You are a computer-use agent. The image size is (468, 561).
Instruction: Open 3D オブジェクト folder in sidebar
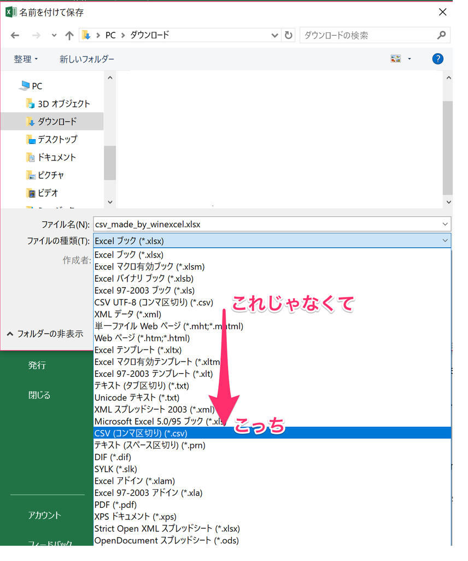[64, 104]
